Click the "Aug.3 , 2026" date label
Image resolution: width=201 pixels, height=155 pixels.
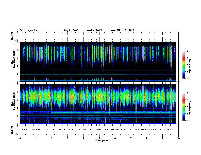(x=71, y=30)
